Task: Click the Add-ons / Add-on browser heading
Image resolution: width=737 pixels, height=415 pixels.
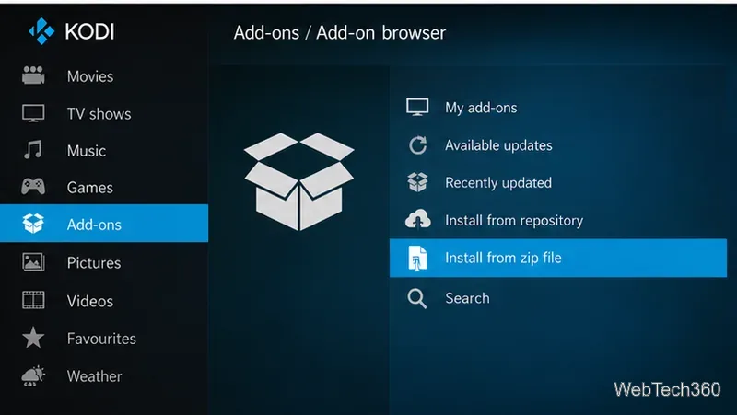Action: tap(339, 33)
